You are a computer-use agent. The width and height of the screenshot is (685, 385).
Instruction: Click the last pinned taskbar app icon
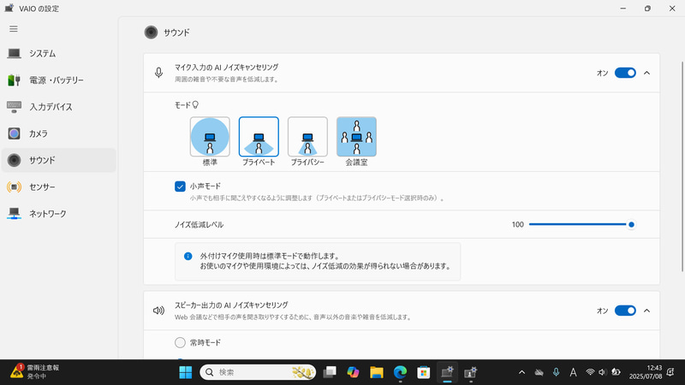pyautogui.click(x=470, y=372)
